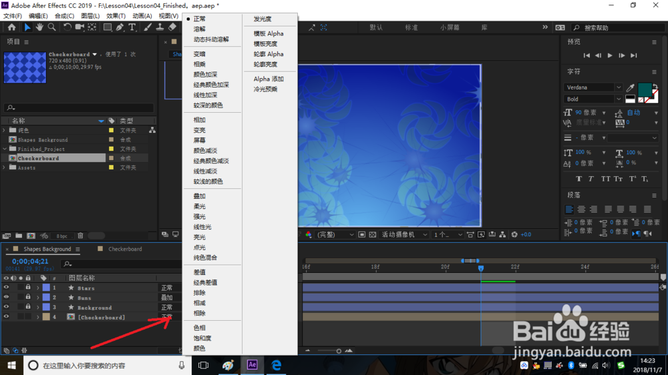Apply All Caps text style

pos(605,179)
